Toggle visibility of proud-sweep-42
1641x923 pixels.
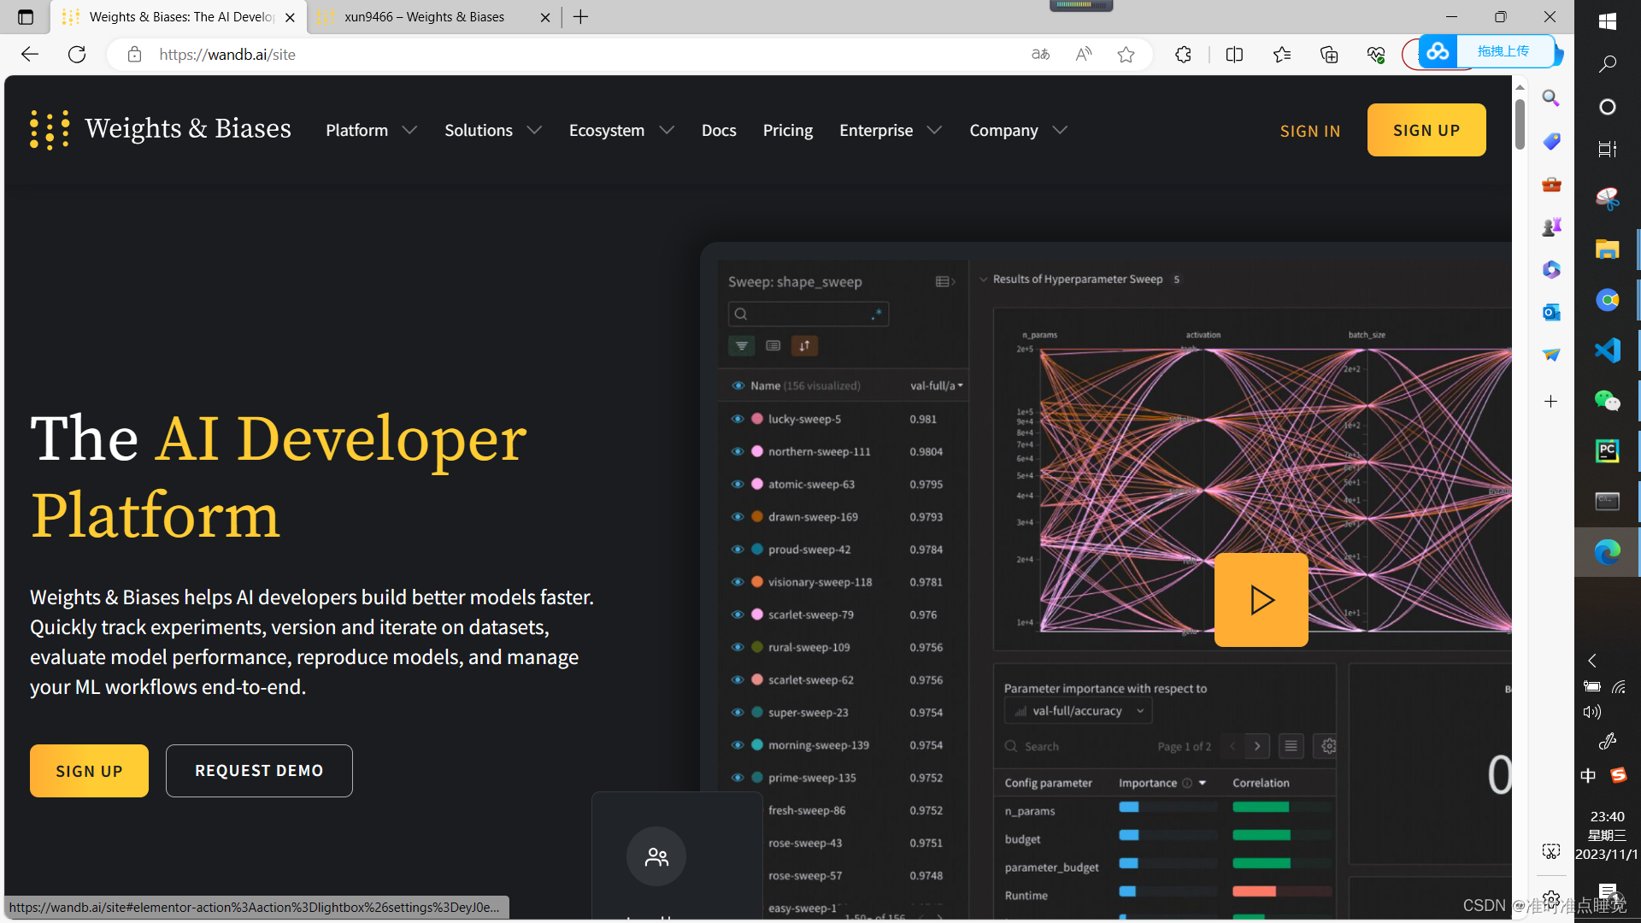click(738, 549)
